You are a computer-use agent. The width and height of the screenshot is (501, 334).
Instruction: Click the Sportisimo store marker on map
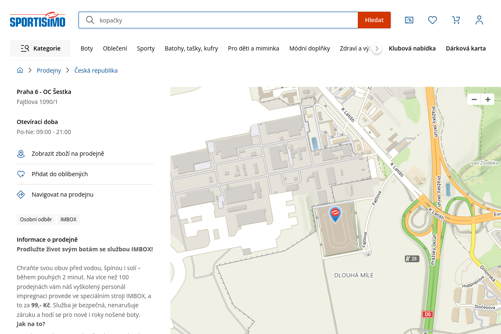point(335,214)
